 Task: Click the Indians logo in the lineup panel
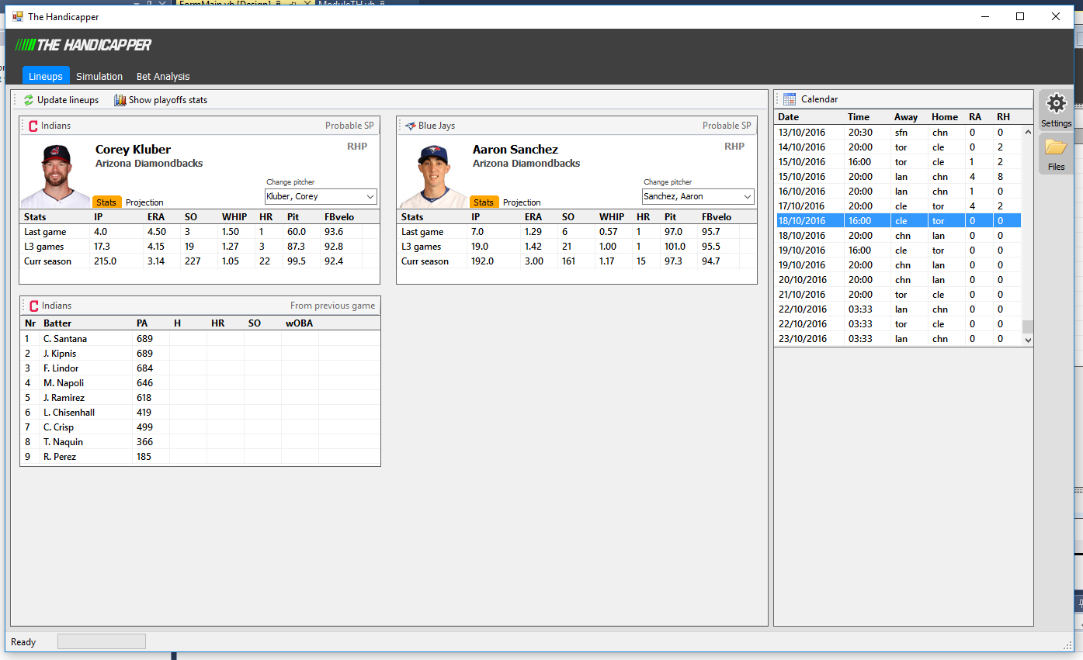pos(33,306)
